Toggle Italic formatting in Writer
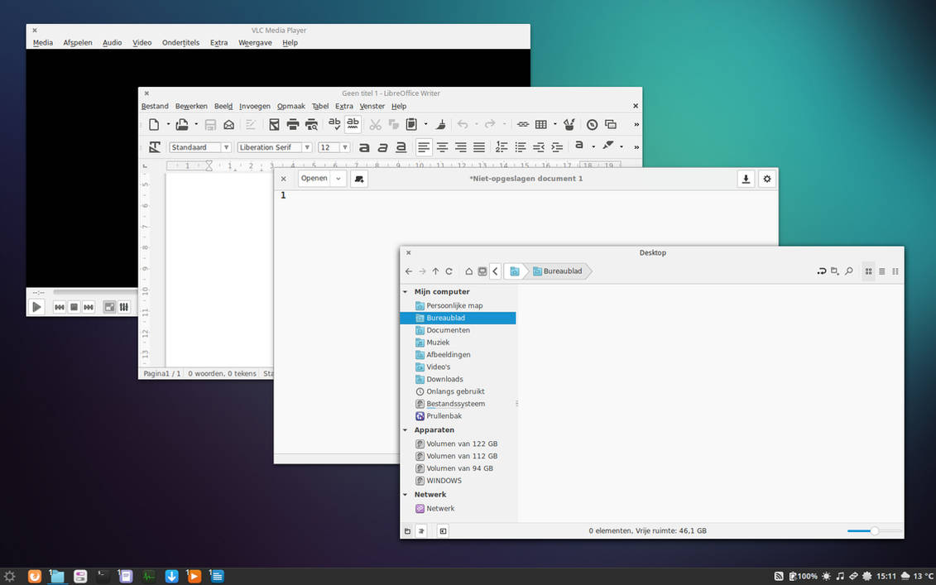936x585 pixels. (382, 146)
